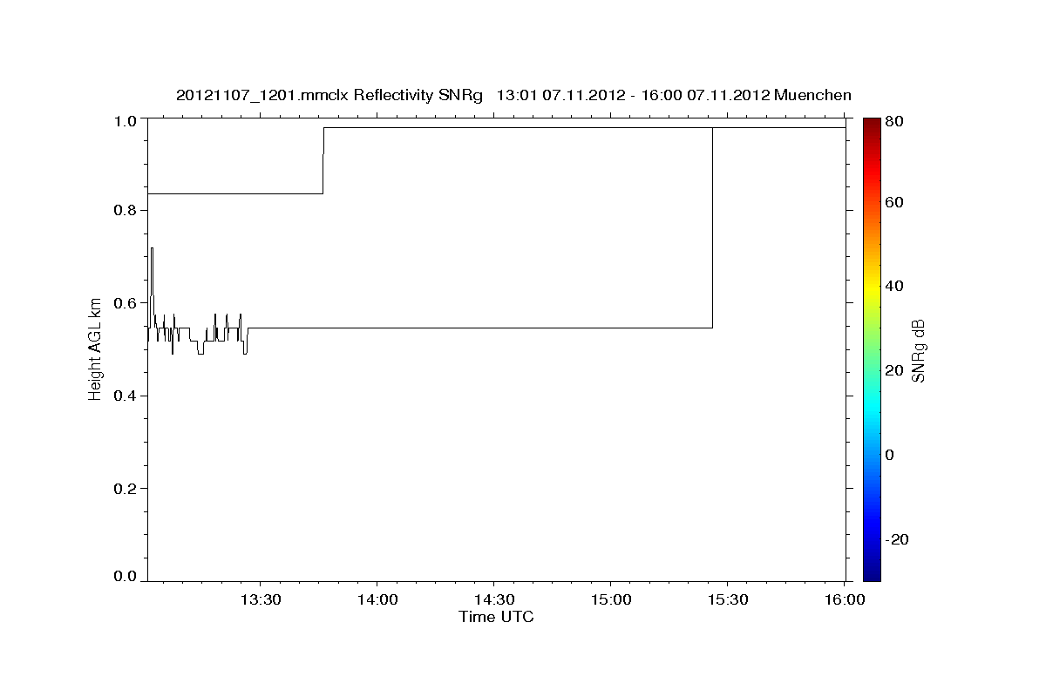
Task: Click the 13:30 time tick label
Action: click(x=260, y=599)
